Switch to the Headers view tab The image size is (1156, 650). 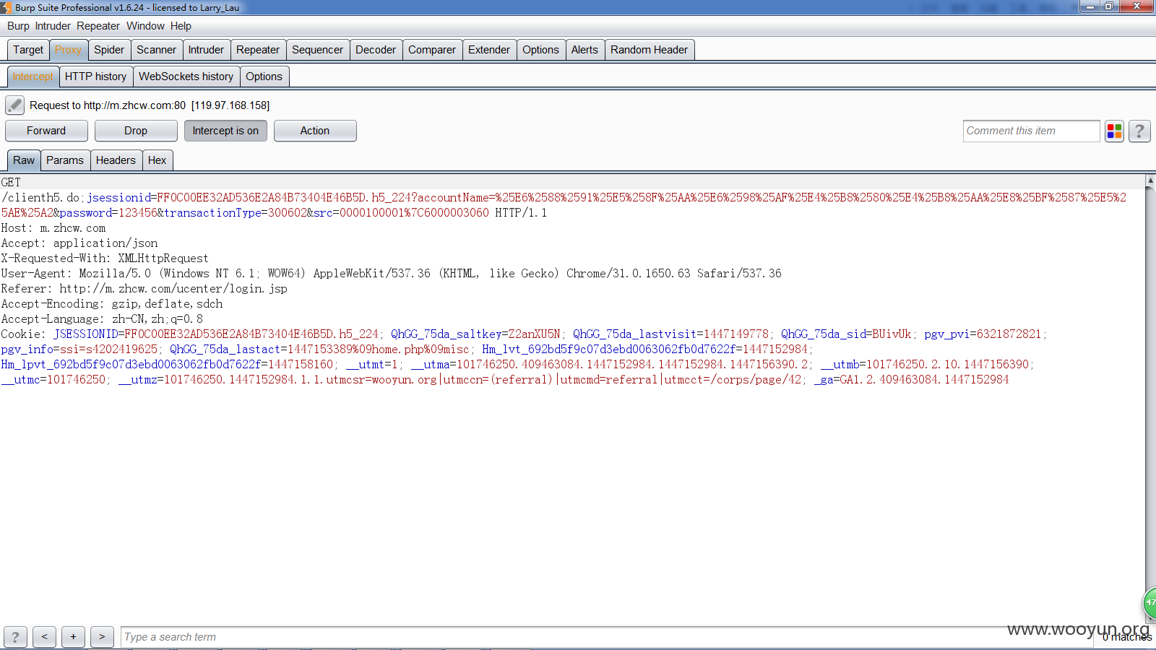[116, 160]
